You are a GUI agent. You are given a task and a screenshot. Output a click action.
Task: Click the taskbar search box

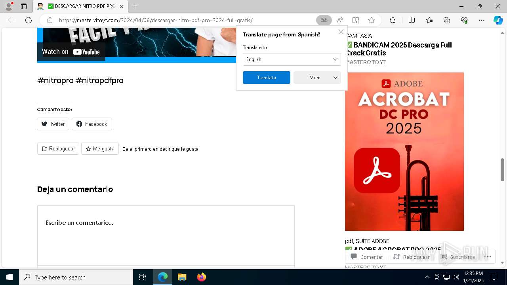click(x=76, y=277)
